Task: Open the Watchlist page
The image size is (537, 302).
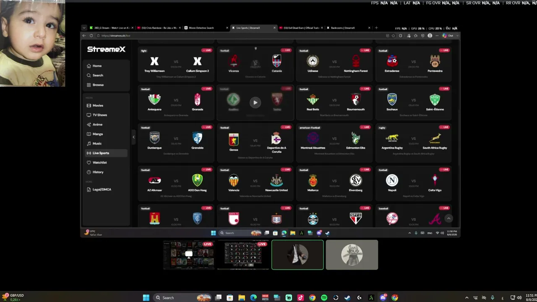Action: click(106, 163)
